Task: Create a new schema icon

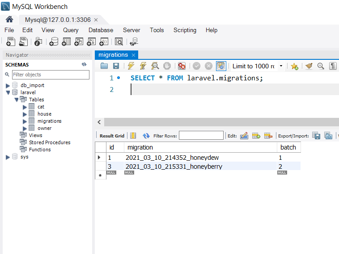Action: point(54,42)
